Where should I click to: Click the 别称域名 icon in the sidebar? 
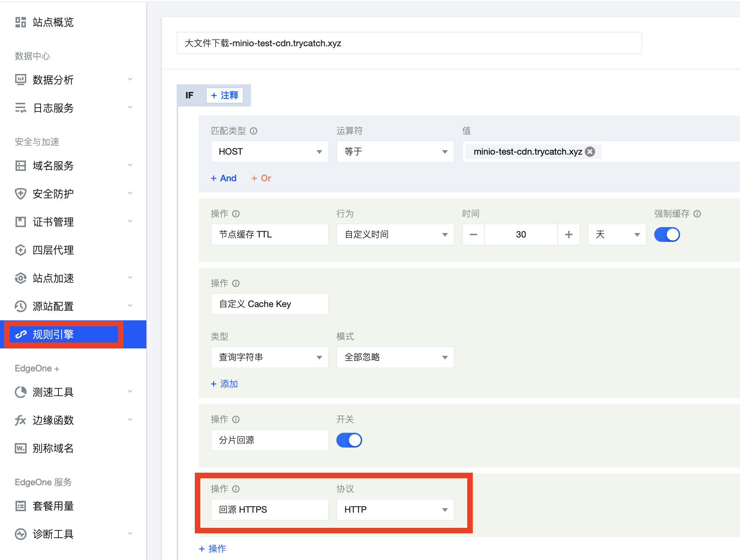(20, 448)
